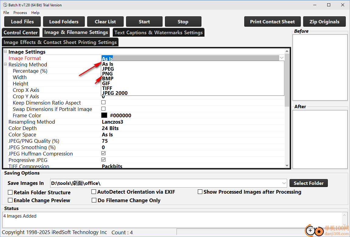Click the Select Folder button
Viewport: 350px width, 237px height.
pos(308,183)
